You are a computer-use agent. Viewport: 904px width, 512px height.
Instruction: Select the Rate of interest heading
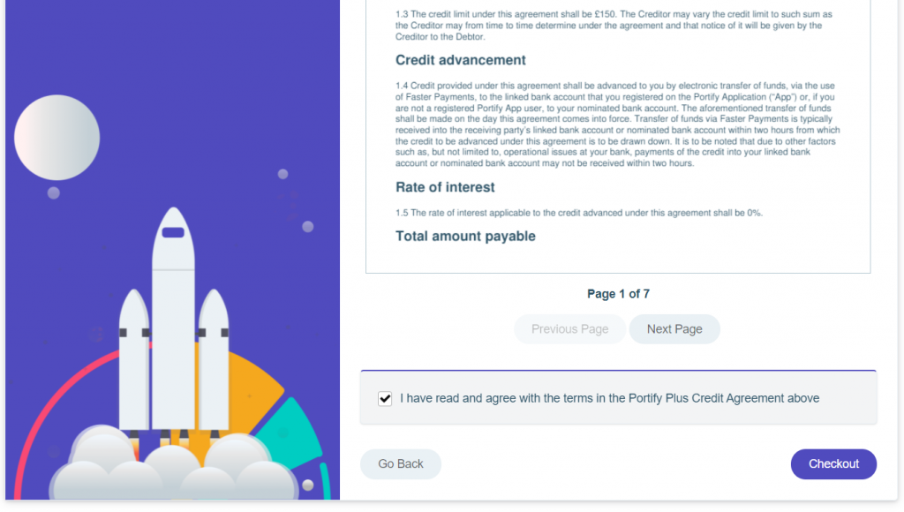(x=445, y=187)
